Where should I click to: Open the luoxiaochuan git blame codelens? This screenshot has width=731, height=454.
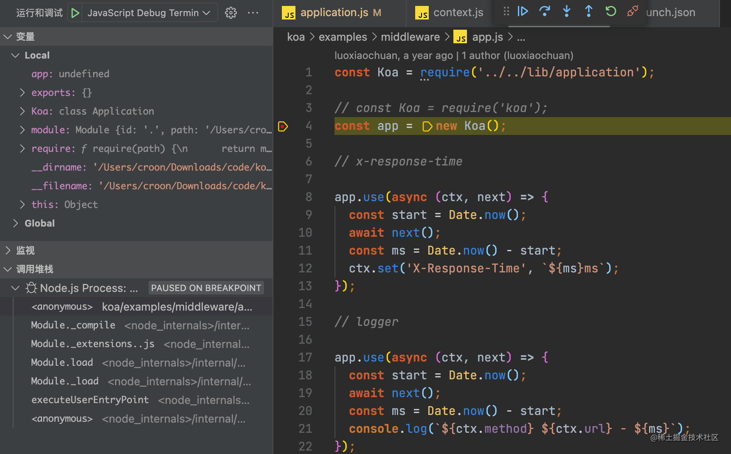click(x=394, y=56)
